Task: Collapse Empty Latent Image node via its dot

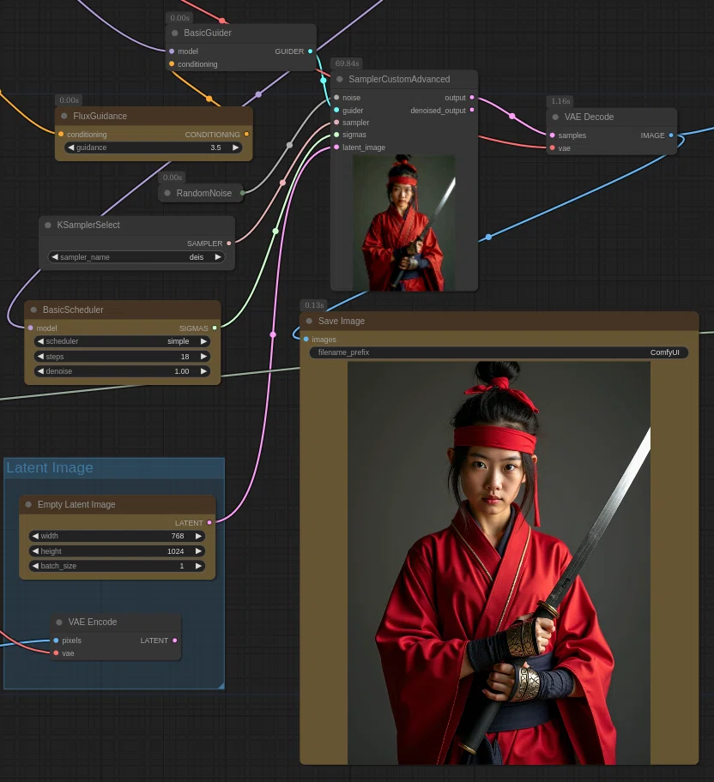Action: [x=28, y=505]
